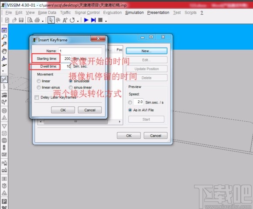The width and height of the screenshot is (253, 209).
Task: Select the links and connectors tool
Action: 4,79
